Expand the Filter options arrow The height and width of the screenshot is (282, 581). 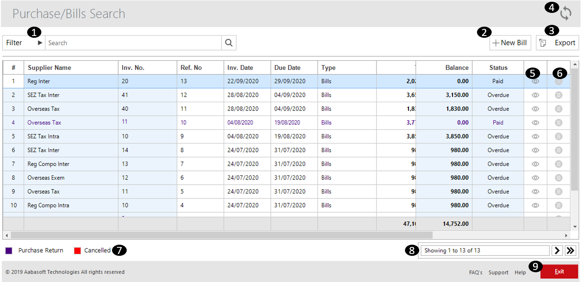[x=39, y=43]
